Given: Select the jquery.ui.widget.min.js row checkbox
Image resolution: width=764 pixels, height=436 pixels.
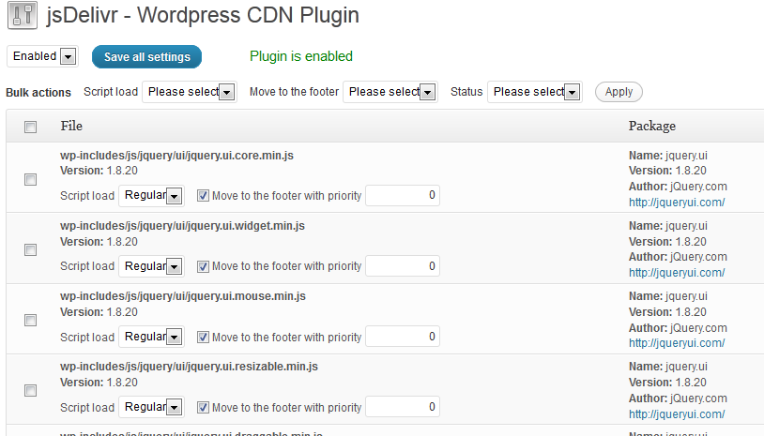Looking at the screenshot, I should [x=30, y=249].
